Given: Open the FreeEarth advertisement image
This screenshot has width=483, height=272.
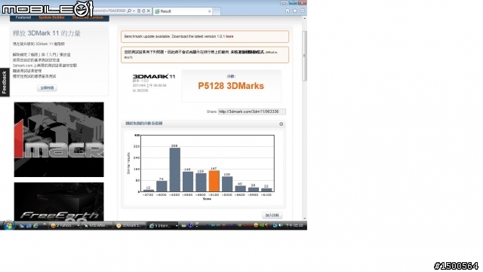Looking at the screenshot, I should coord(59,201).
